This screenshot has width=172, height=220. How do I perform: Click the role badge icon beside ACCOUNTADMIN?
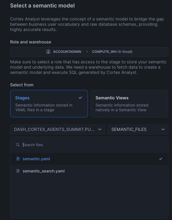tap(48, 52)
